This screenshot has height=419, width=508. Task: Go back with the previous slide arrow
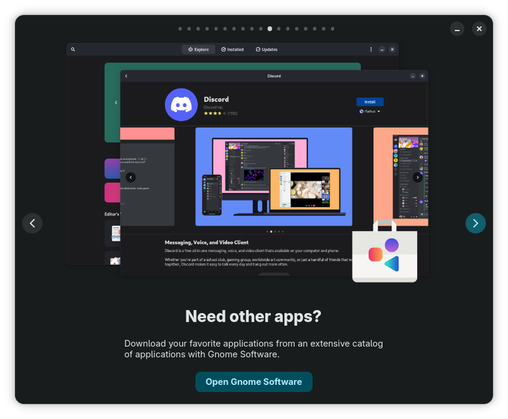(x=32, y=223)
